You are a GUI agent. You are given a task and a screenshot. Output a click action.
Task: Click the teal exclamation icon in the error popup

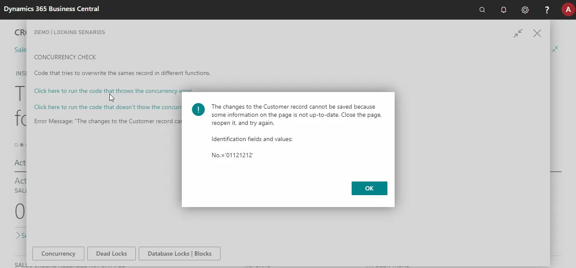pos(198,110)
